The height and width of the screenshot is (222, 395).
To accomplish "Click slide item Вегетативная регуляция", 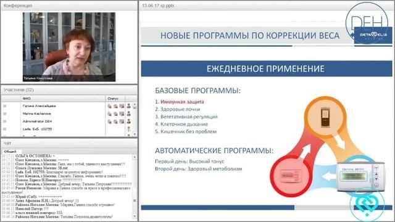I will pyautogui.click(x=186, y=117).
